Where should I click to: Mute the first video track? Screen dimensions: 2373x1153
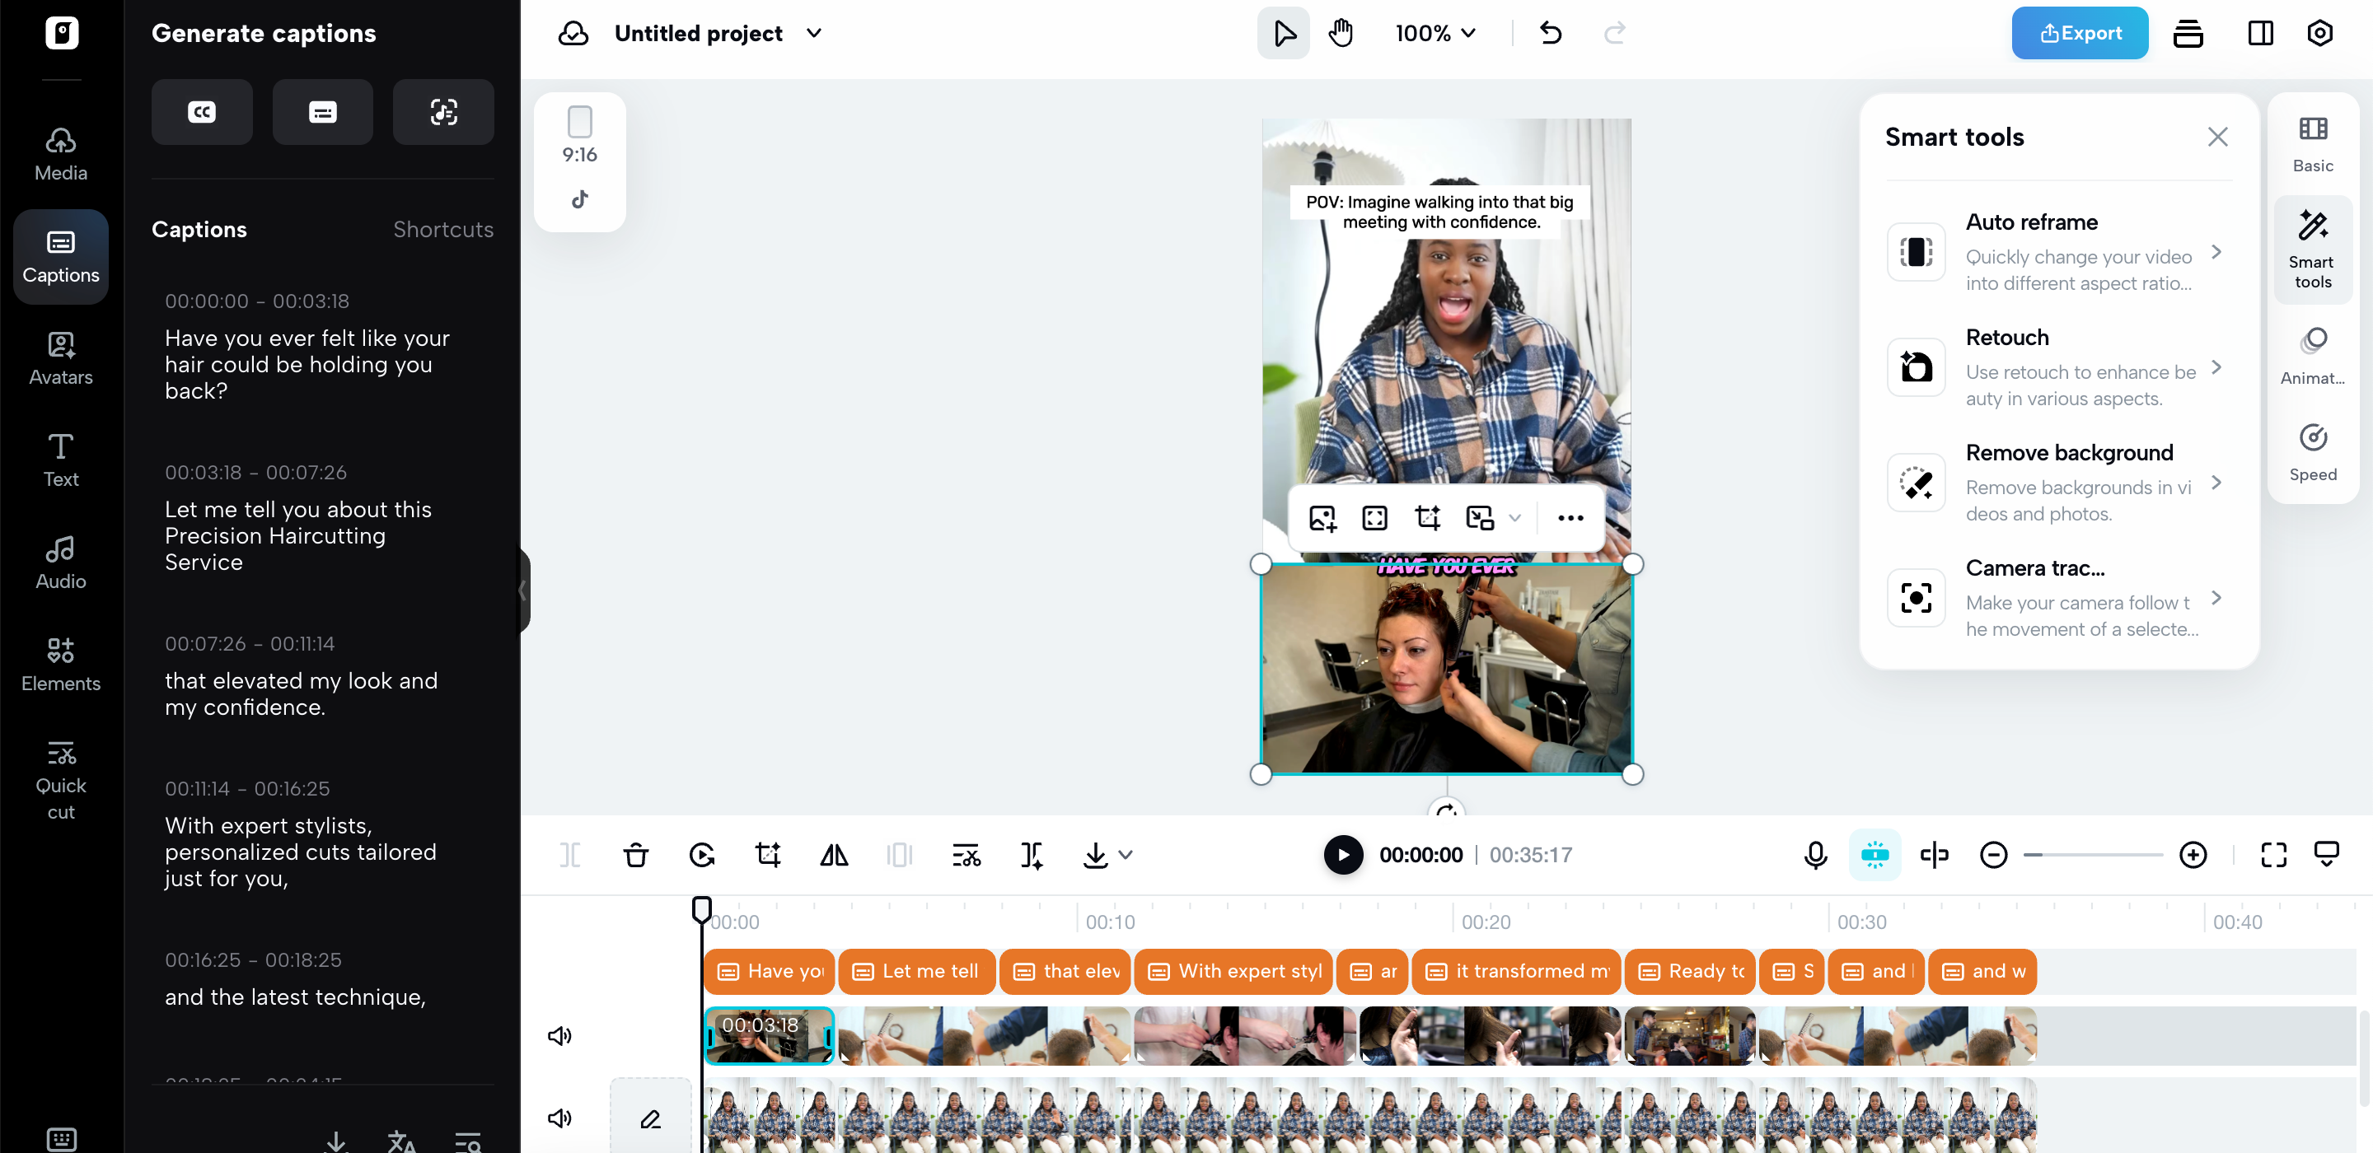(559, 1036)
